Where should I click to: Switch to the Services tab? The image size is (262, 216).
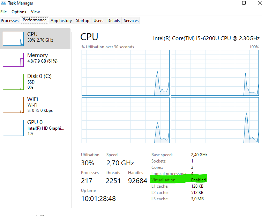click(x=131, y=21)
